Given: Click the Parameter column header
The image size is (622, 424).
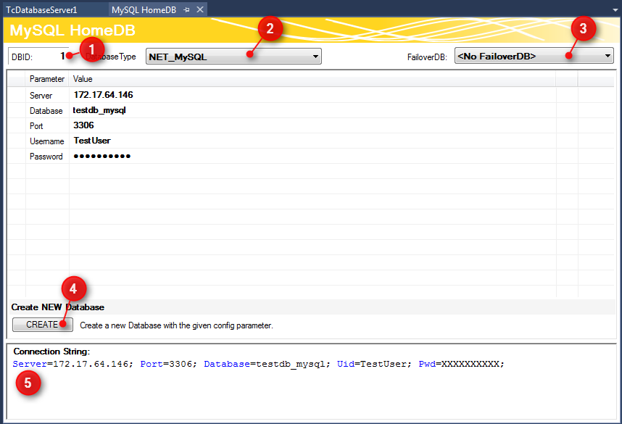Looking at the screenshot, I should pyautogui.click(x=47, y=79).
